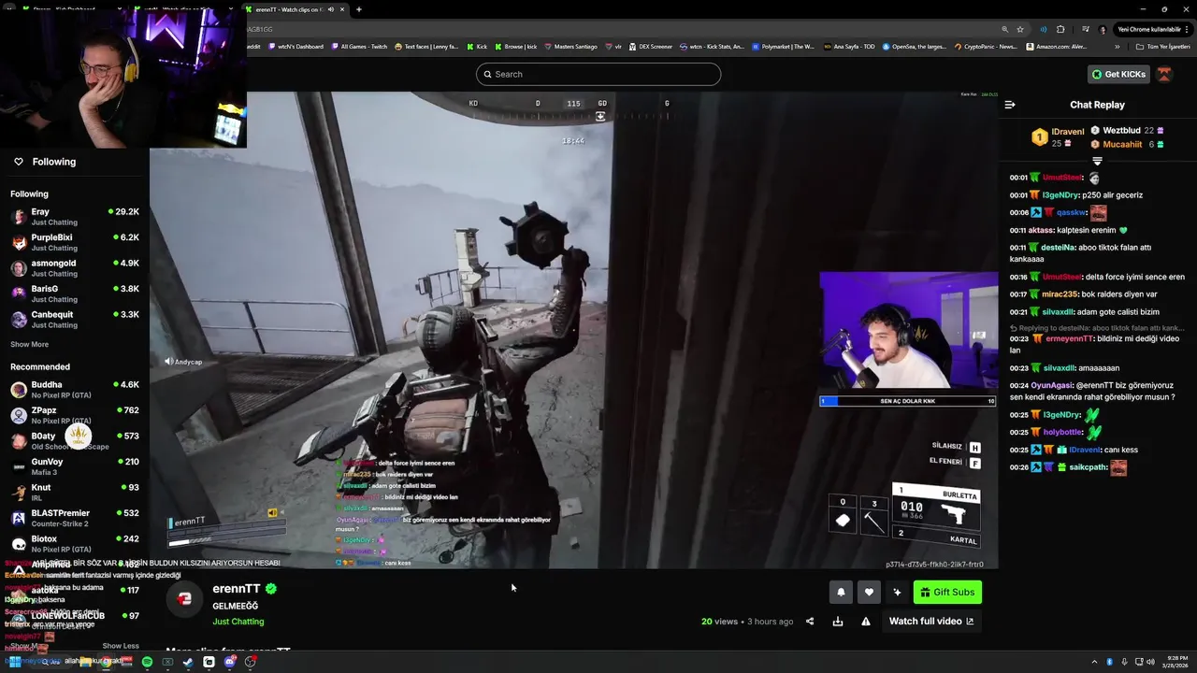Image resolution: width=1197 pixels, height=673 pixels.
Task: Open erennTT's channel avatar below the video
Action: (184, 599)
